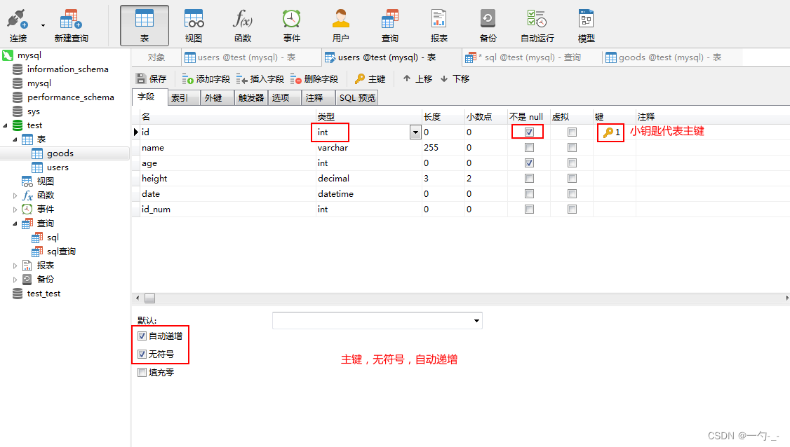Open the id type dropdown arrow

(x=415, y=132)
